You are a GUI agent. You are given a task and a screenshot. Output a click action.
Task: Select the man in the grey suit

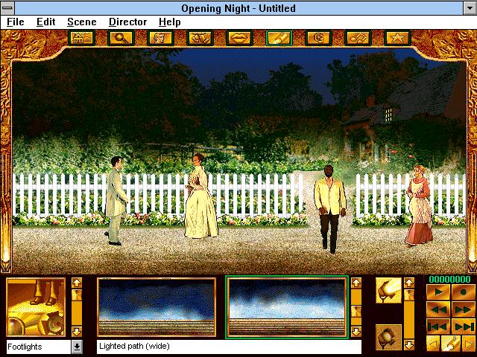[116, 200]
